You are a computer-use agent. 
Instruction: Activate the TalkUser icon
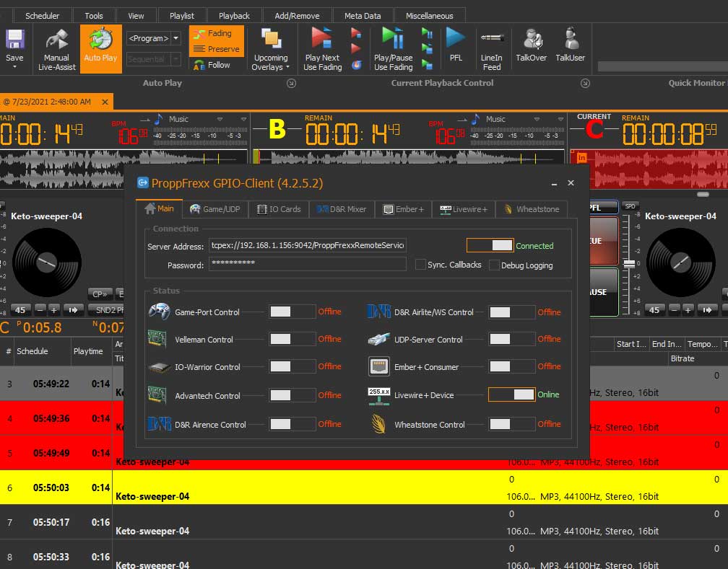coord(571,39)
